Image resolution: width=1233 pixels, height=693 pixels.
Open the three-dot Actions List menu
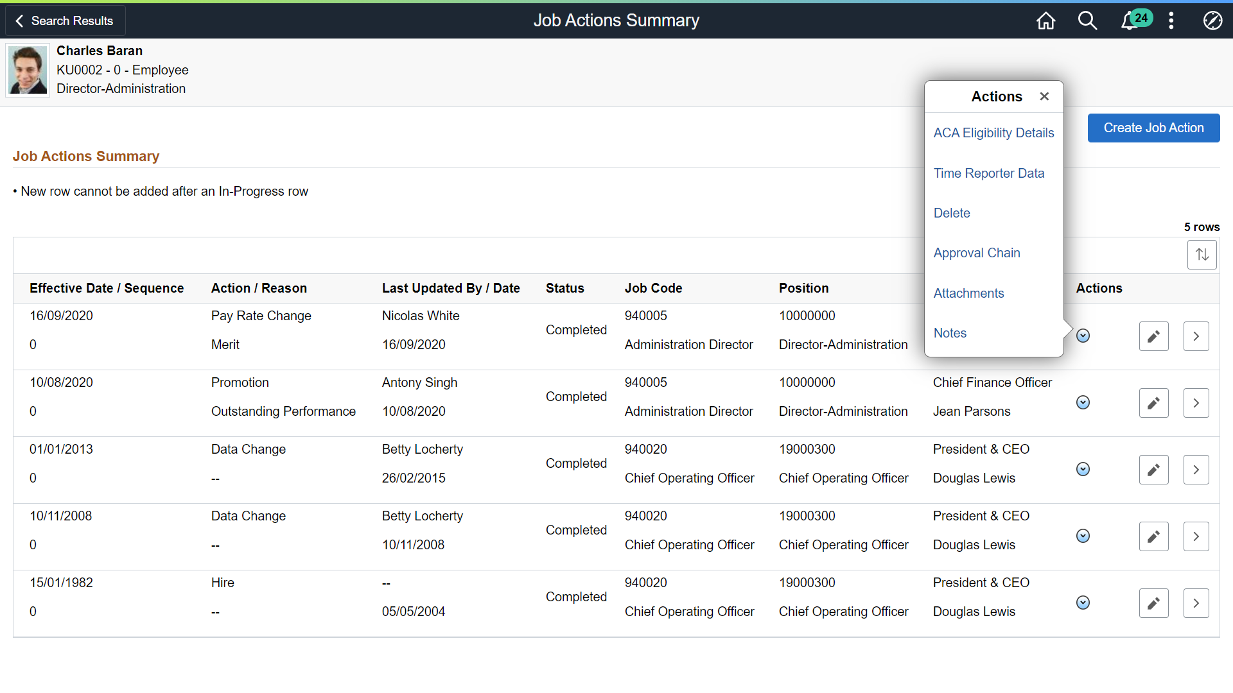(1171, 21)
